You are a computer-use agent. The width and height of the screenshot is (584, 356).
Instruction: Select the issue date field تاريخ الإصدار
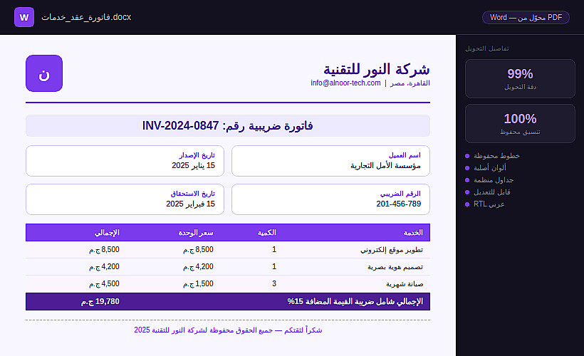click(x=125, y=161)
